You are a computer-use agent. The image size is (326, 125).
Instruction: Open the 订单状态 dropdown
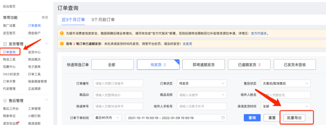202,83
